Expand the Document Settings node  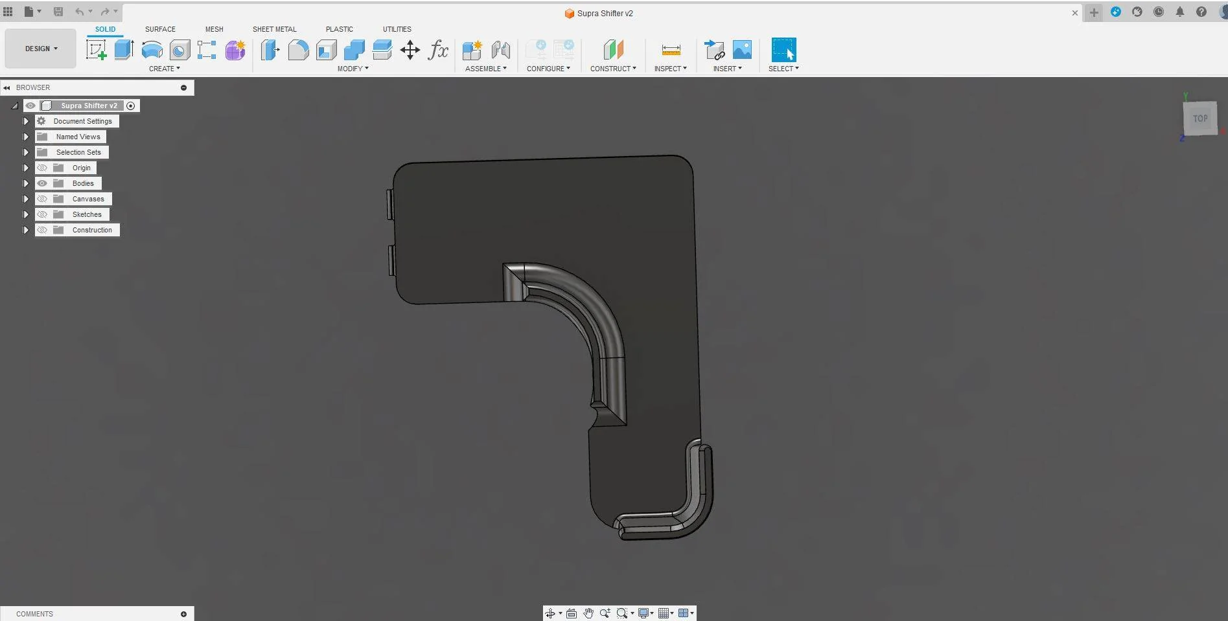click(26, 121)
